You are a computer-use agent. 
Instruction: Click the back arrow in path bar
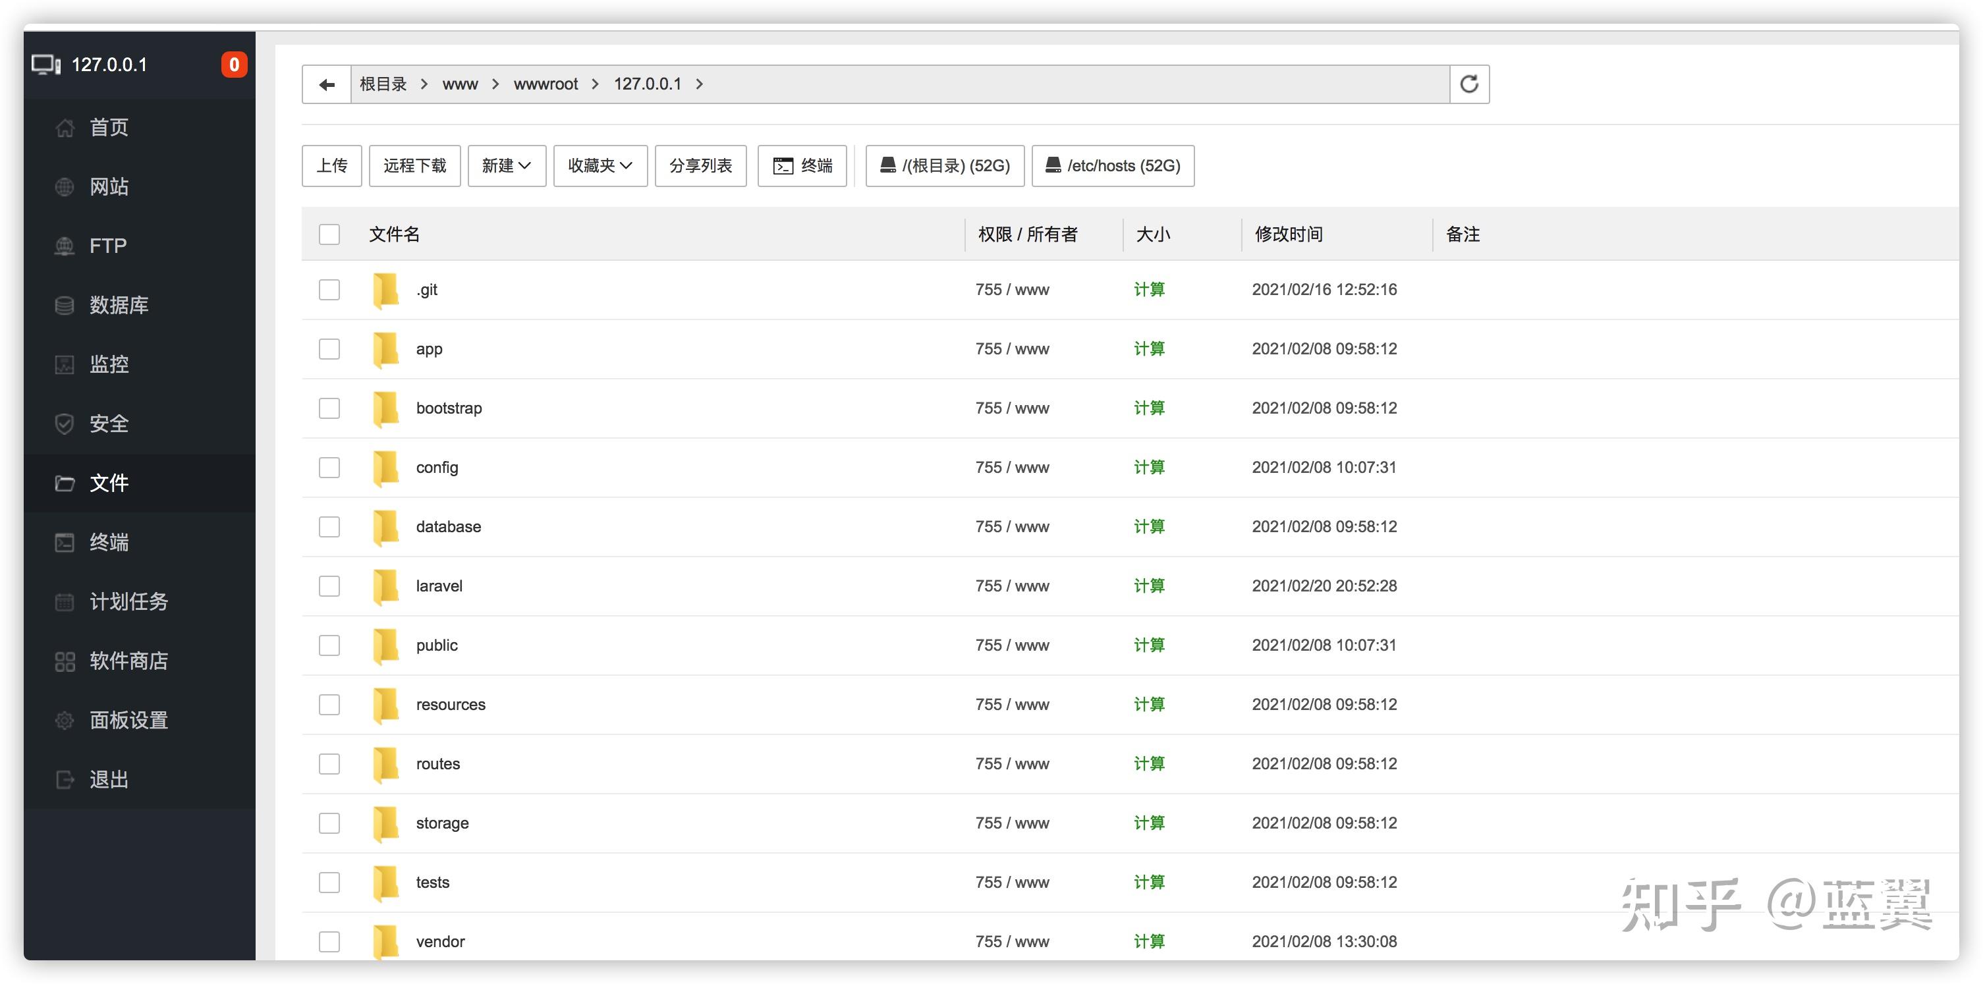326,84
